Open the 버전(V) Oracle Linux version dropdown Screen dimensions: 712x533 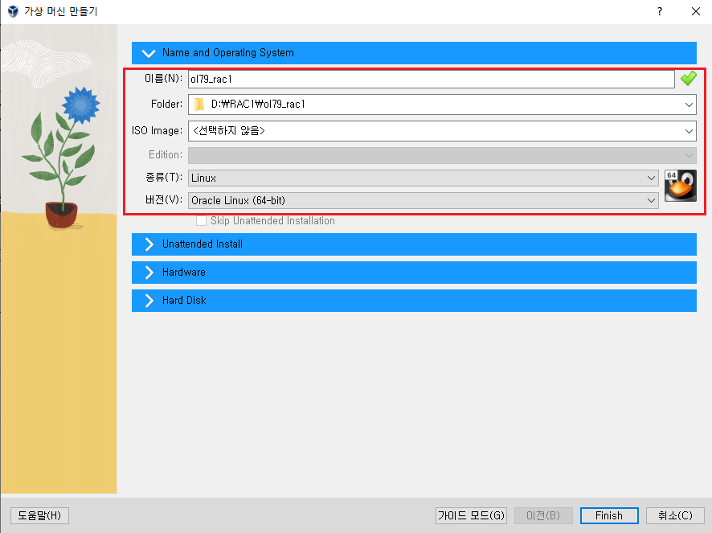(x=424, y=200)
